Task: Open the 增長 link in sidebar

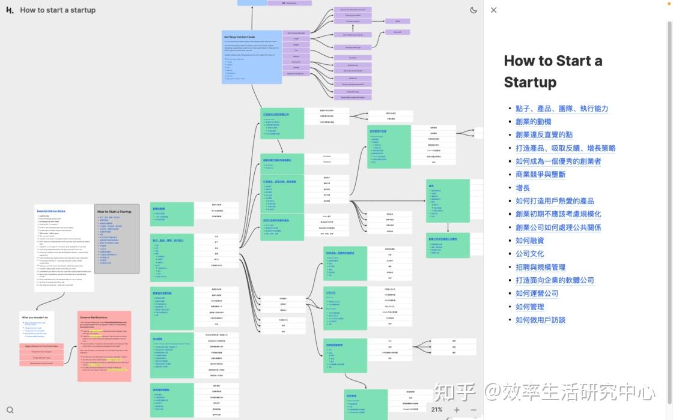Action: tap(523, 187)
